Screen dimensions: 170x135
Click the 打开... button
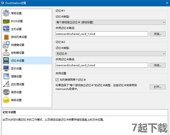[x=158, y=87]
